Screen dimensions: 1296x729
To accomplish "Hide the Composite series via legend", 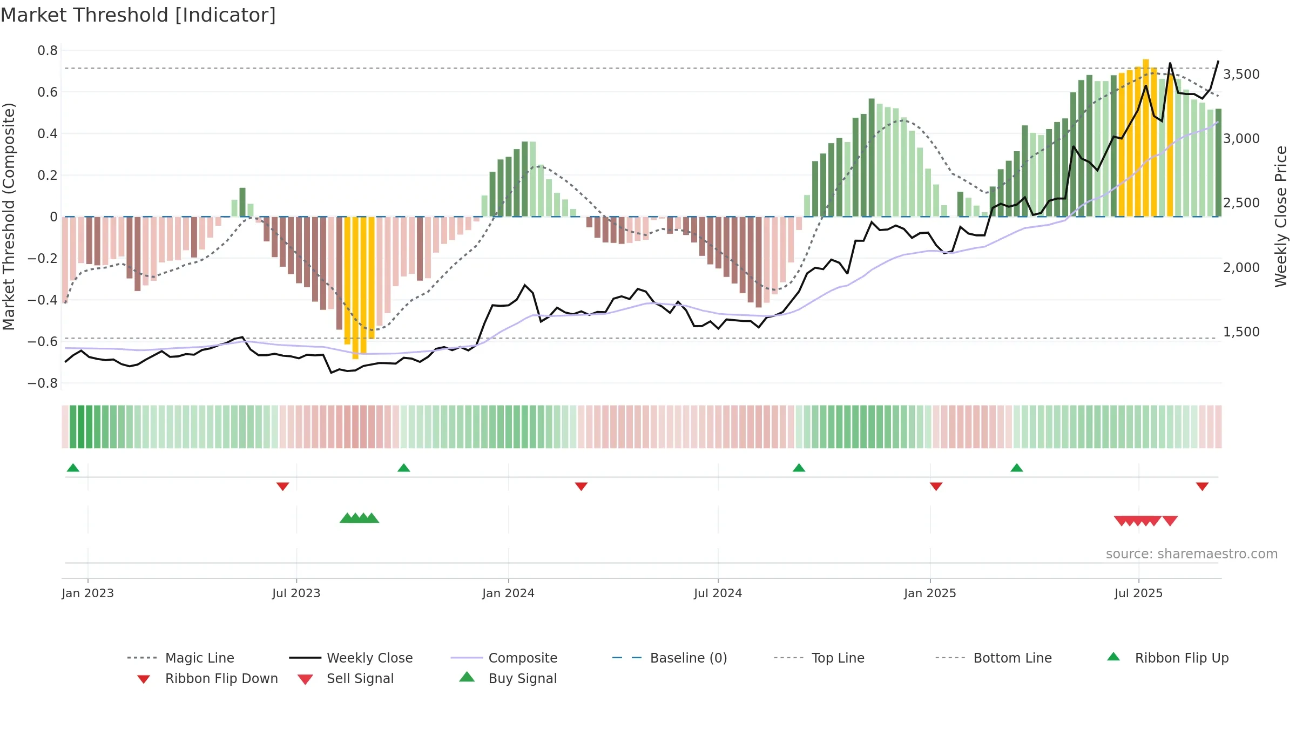I will pos(504,658).
